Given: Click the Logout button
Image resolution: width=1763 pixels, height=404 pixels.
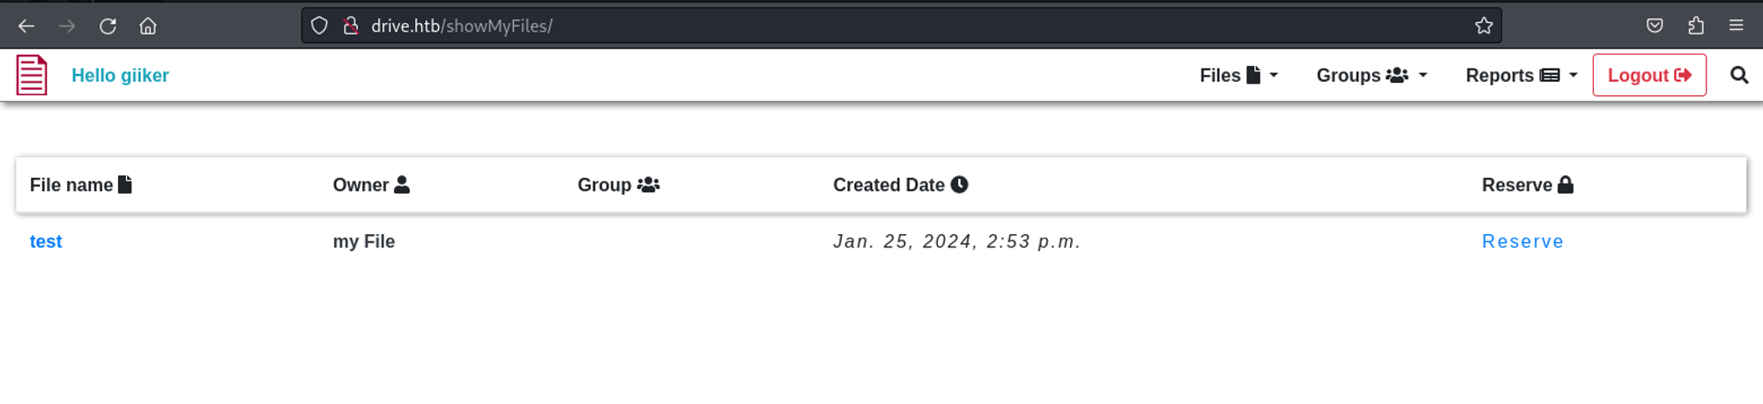Looking at the screenshot, I should point(1648,76).
